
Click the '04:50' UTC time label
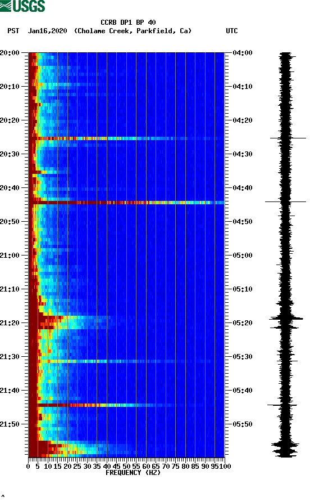point(243,222)
